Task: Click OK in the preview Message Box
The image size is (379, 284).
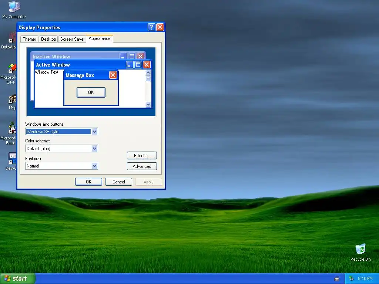Action: coord(91,92)
